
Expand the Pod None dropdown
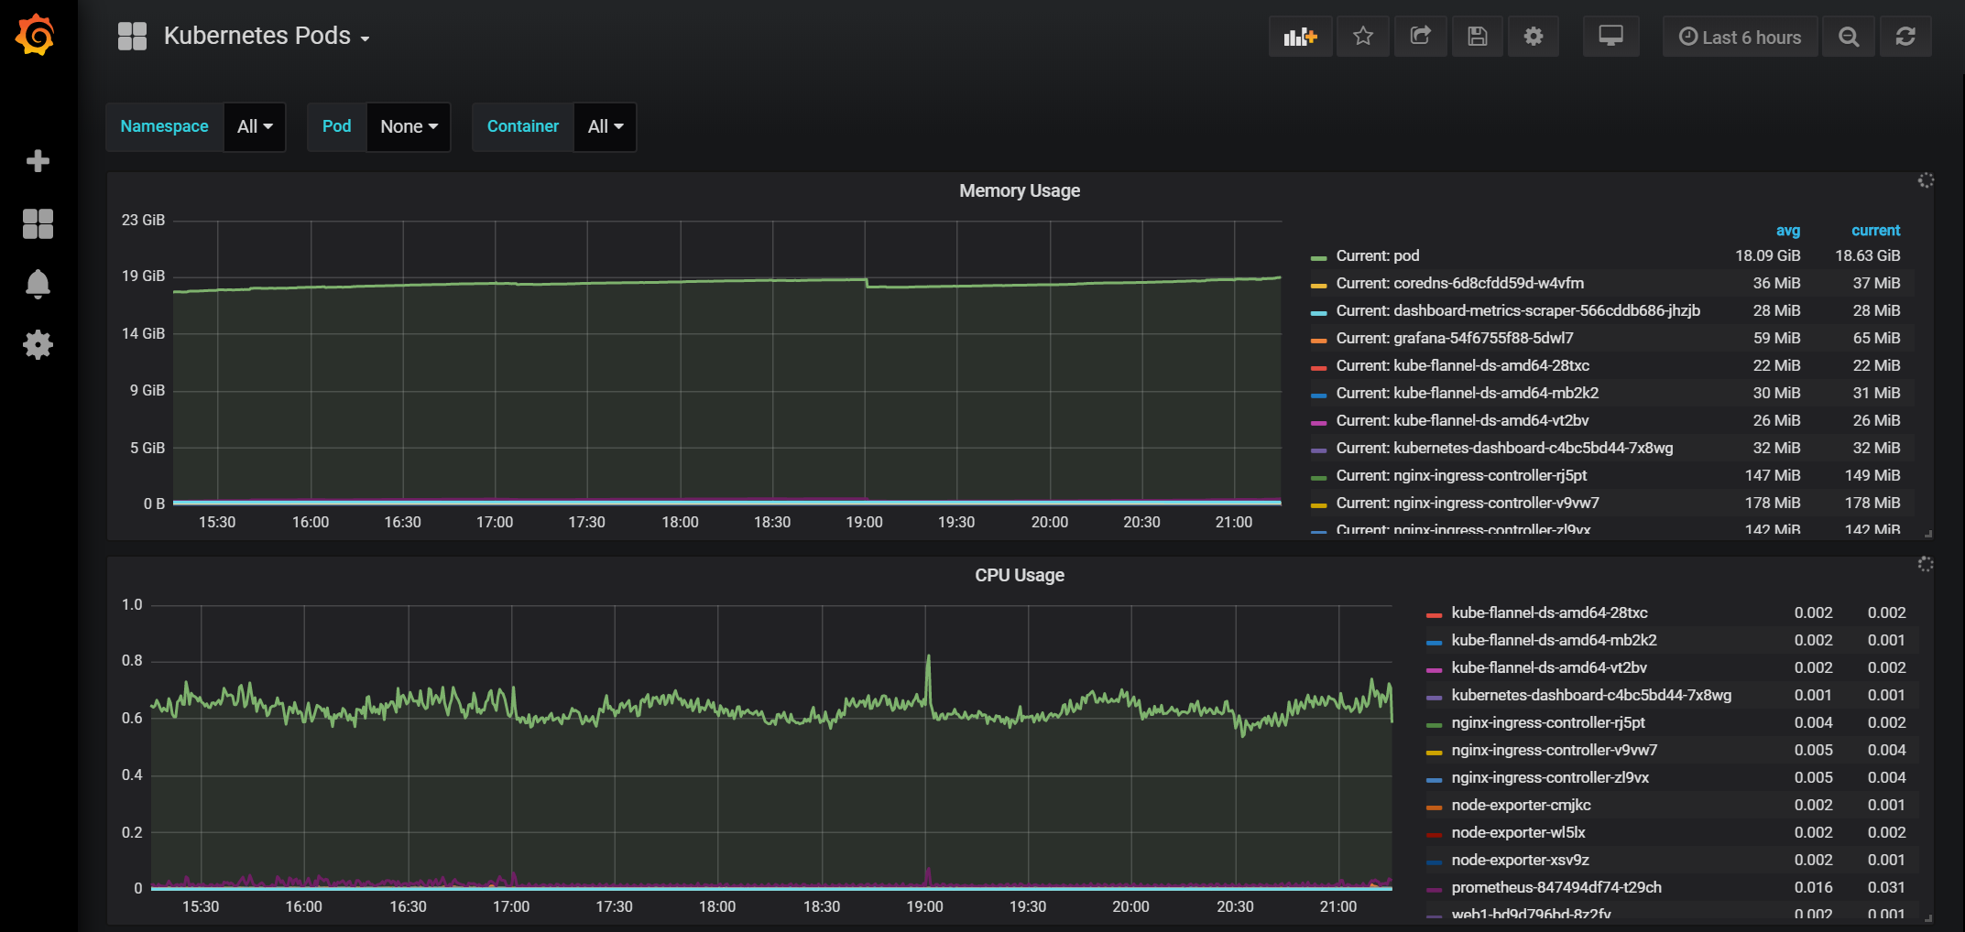[409, 126]
